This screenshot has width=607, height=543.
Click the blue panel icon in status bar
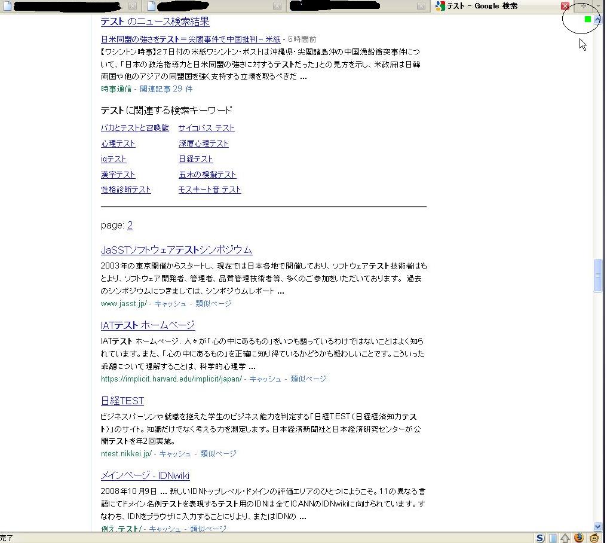click(x=553, y=538)
